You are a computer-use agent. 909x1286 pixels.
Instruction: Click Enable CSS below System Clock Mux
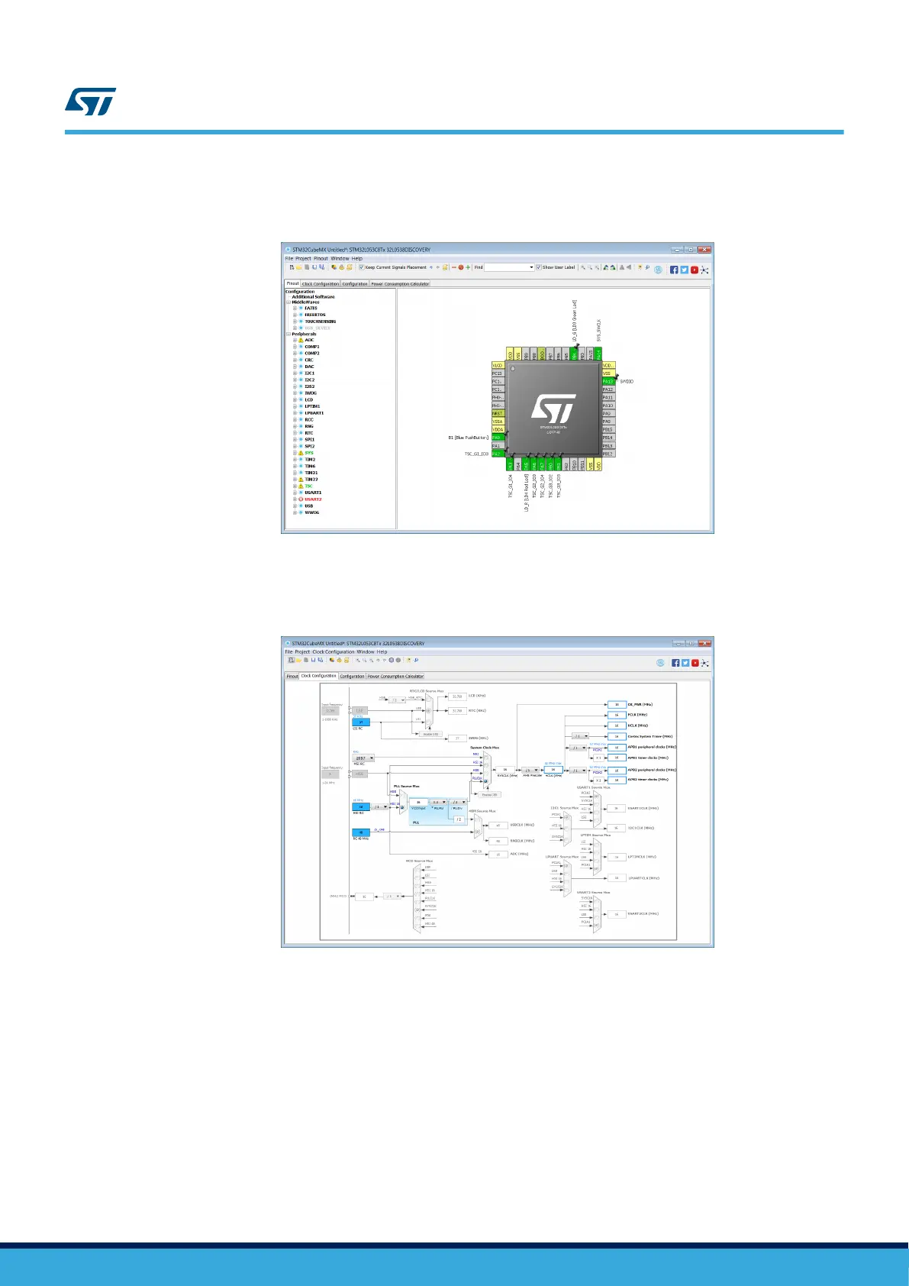489,795
